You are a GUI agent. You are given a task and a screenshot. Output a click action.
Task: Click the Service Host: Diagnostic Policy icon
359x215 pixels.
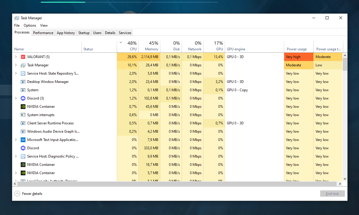coord(23,156)
